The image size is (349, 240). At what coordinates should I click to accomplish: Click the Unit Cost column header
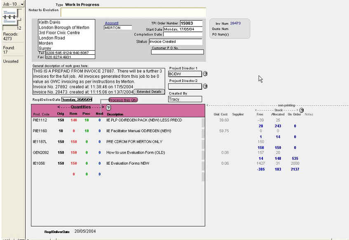[x=220, y=114]
